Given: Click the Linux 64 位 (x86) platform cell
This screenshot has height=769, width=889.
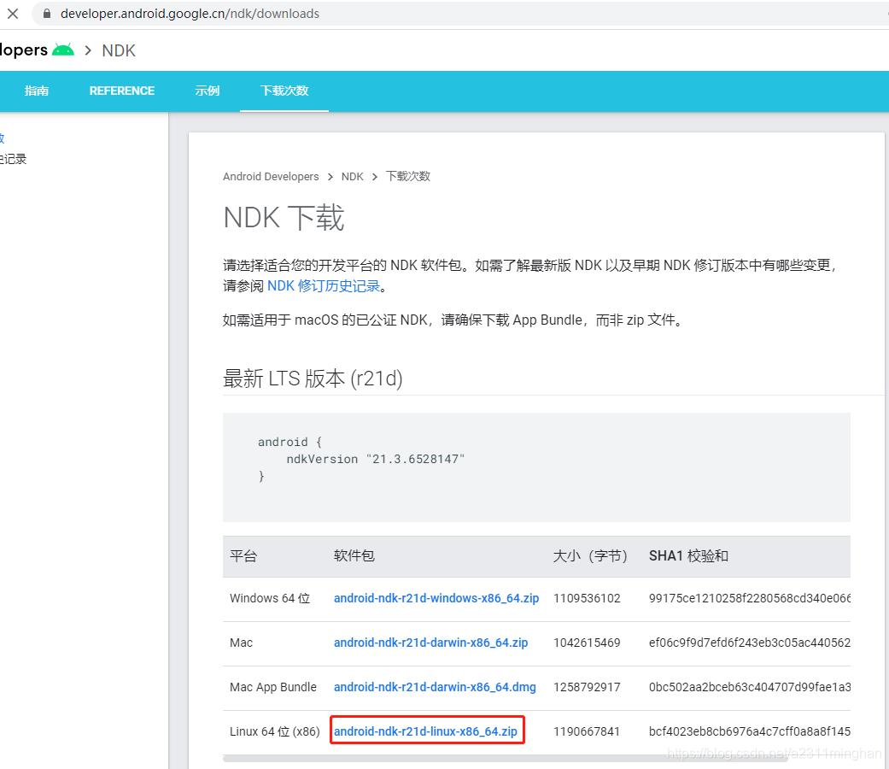Looking at the screenshot, I should point(275,731).
